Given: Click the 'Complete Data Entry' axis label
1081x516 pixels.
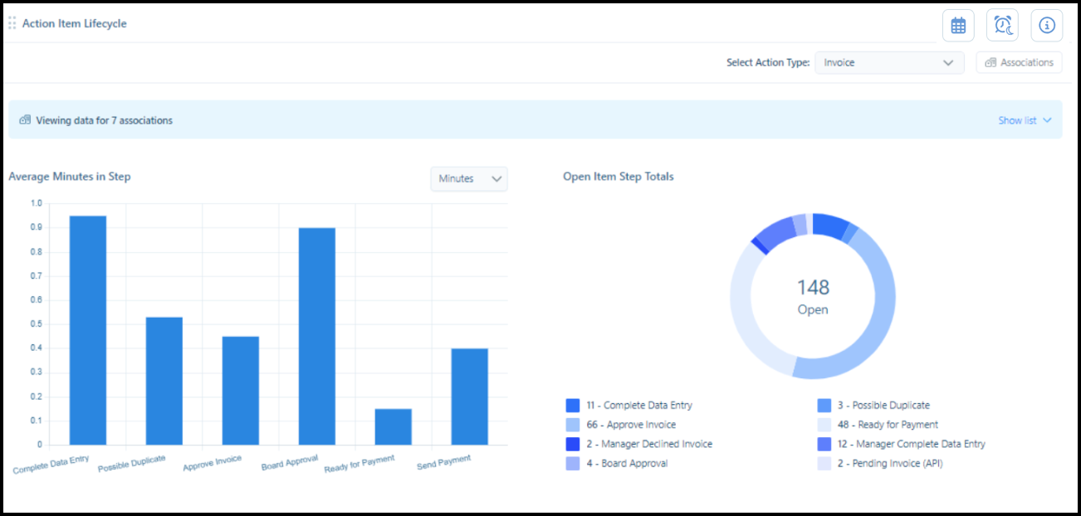Looking at the screenshot, I should (51, 465).
